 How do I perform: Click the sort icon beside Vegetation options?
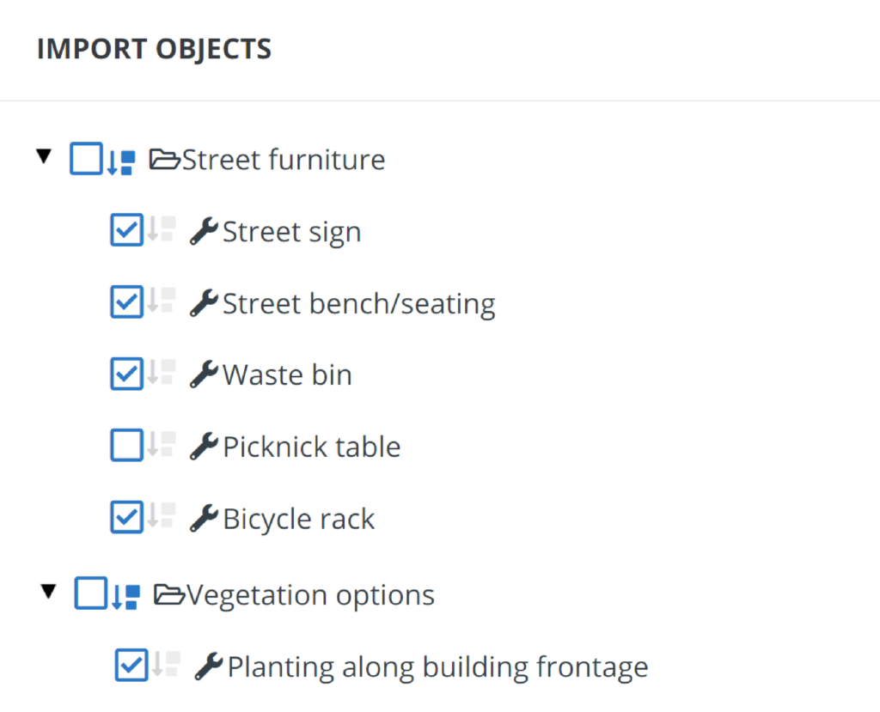click(x=125, y=597)
